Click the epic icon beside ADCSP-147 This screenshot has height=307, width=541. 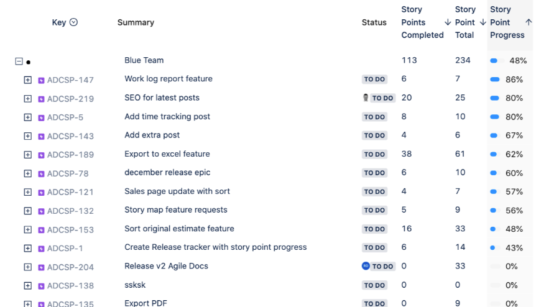(41, 80)
